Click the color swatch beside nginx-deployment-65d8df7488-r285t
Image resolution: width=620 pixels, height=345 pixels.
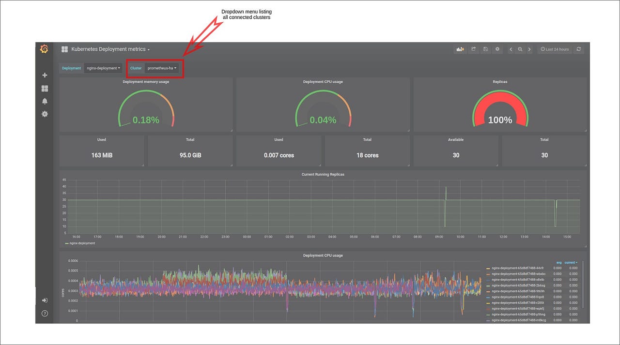[x=488, y=302]
